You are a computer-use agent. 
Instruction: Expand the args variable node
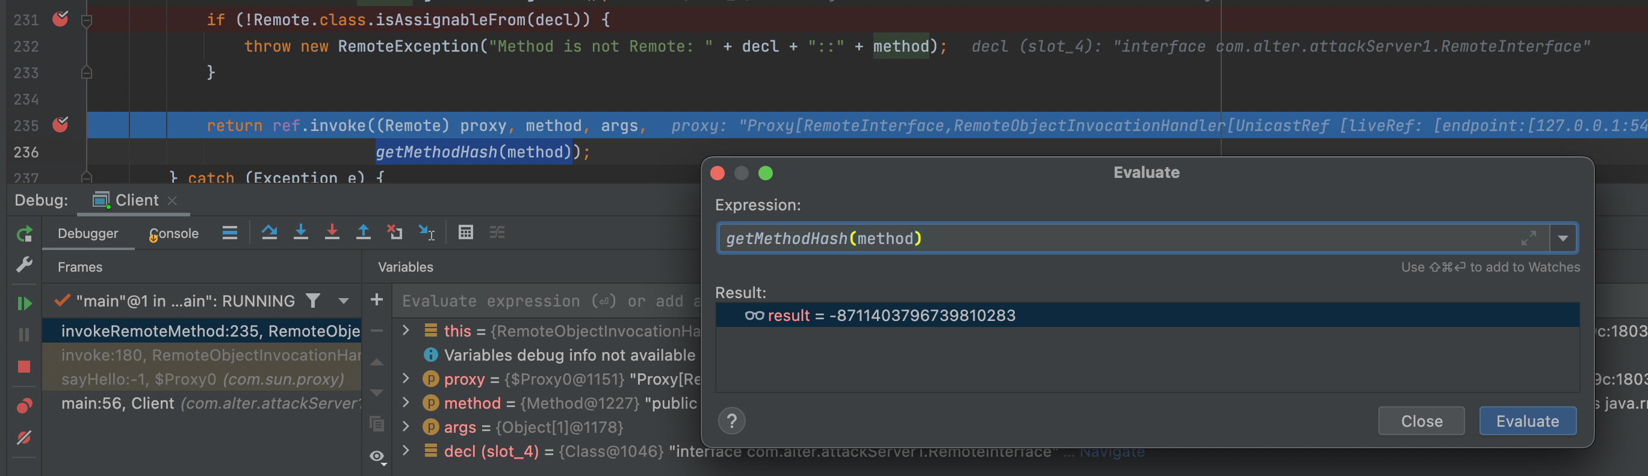pyautogui.click(x=406, y=427)
